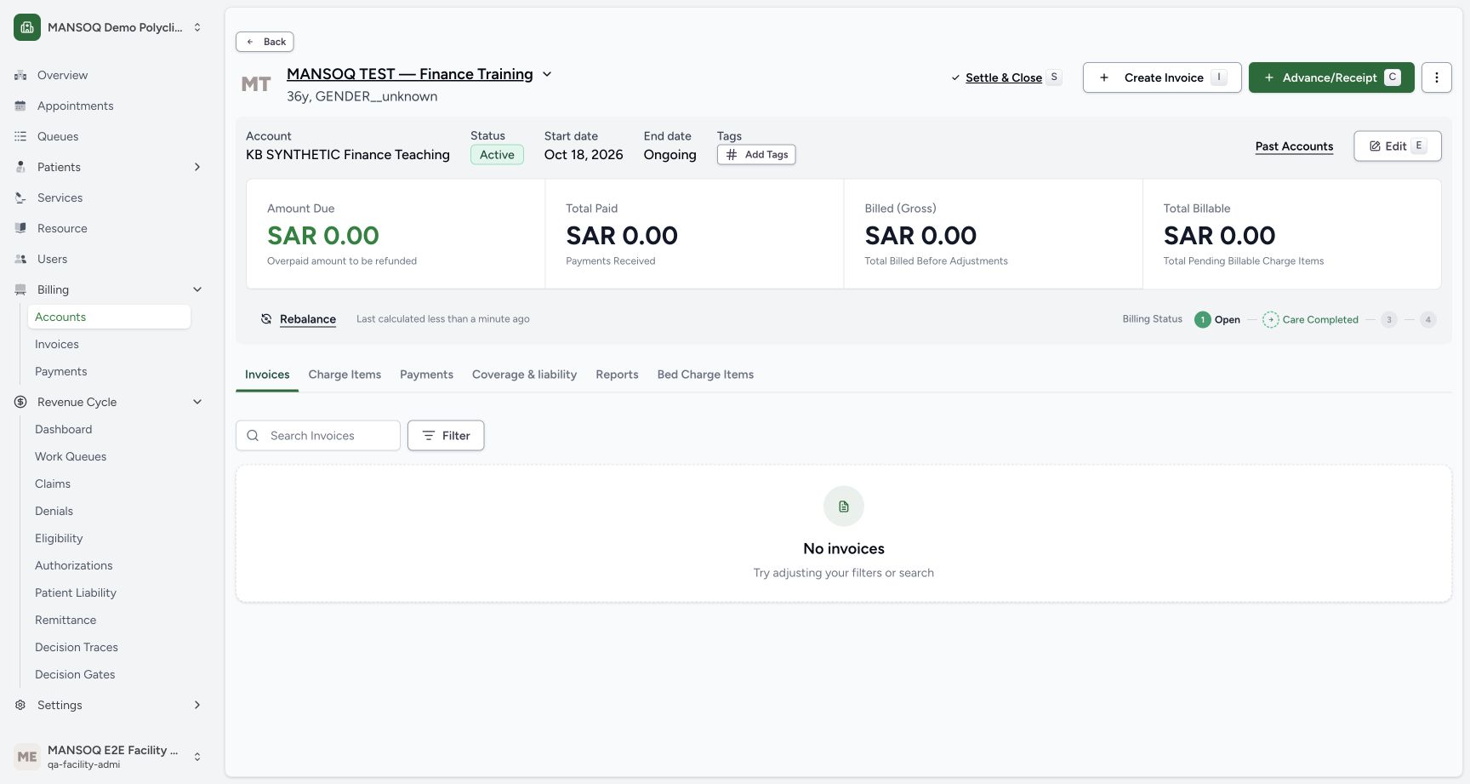1470x784 pixels.
Task: Click the Services sidebar icon
Action: (x=20, y=197)
